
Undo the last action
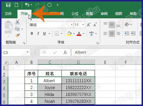tap(27, 5)
